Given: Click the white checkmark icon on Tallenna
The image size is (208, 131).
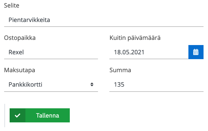Looking at the screenshot, I should (18, 115).
